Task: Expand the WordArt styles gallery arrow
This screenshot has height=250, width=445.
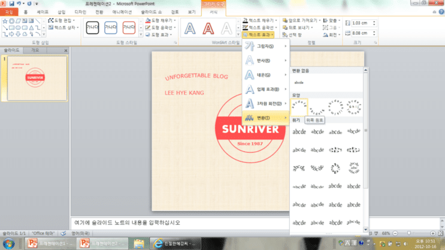Action: 238,35
